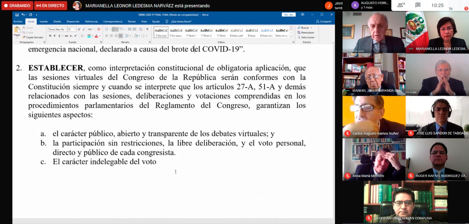Center the text alignment
469x224 pixels.
pyautogui.click(x=111, y=36)
